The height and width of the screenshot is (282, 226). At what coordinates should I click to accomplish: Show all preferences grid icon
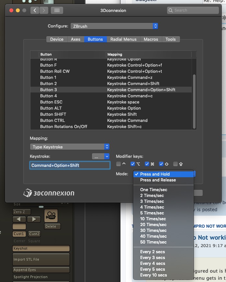point(57,10)
